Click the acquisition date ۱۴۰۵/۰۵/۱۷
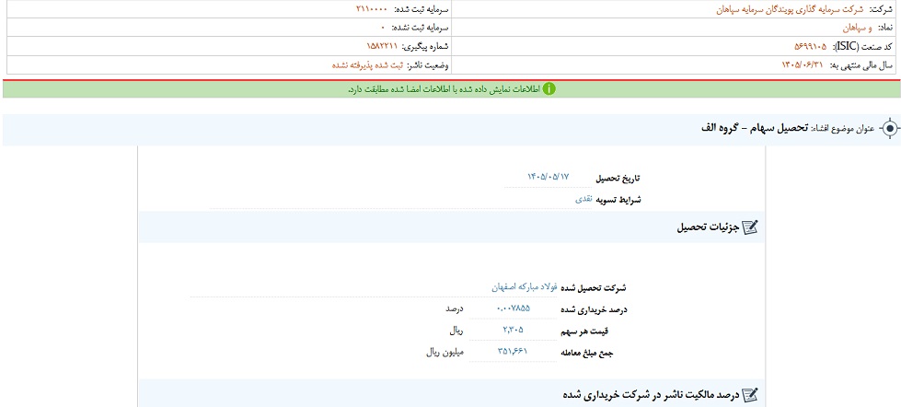901x407 pixels. point(549,177)
